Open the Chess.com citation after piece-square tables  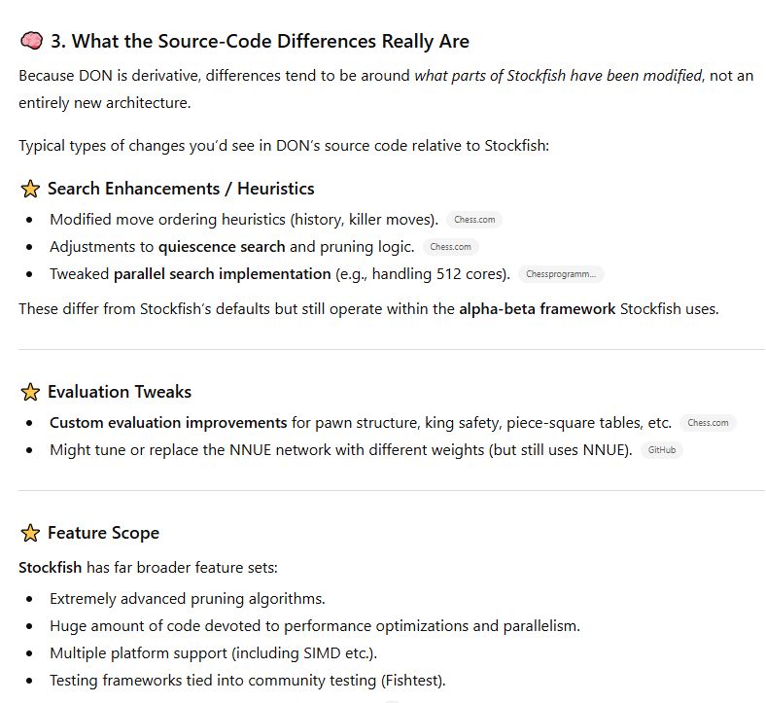(708, 423)
